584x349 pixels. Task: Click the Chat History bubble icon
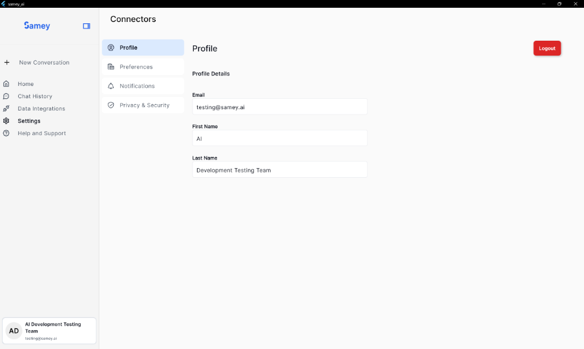tap(6, 96)
